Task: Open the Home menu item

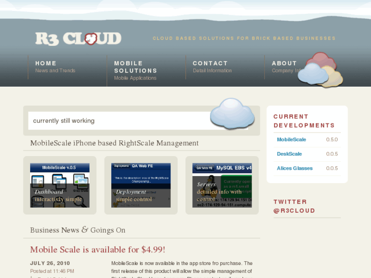Action: (46, 63)
